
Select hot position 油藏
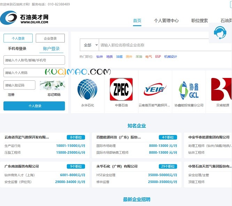tap(119, 57)
